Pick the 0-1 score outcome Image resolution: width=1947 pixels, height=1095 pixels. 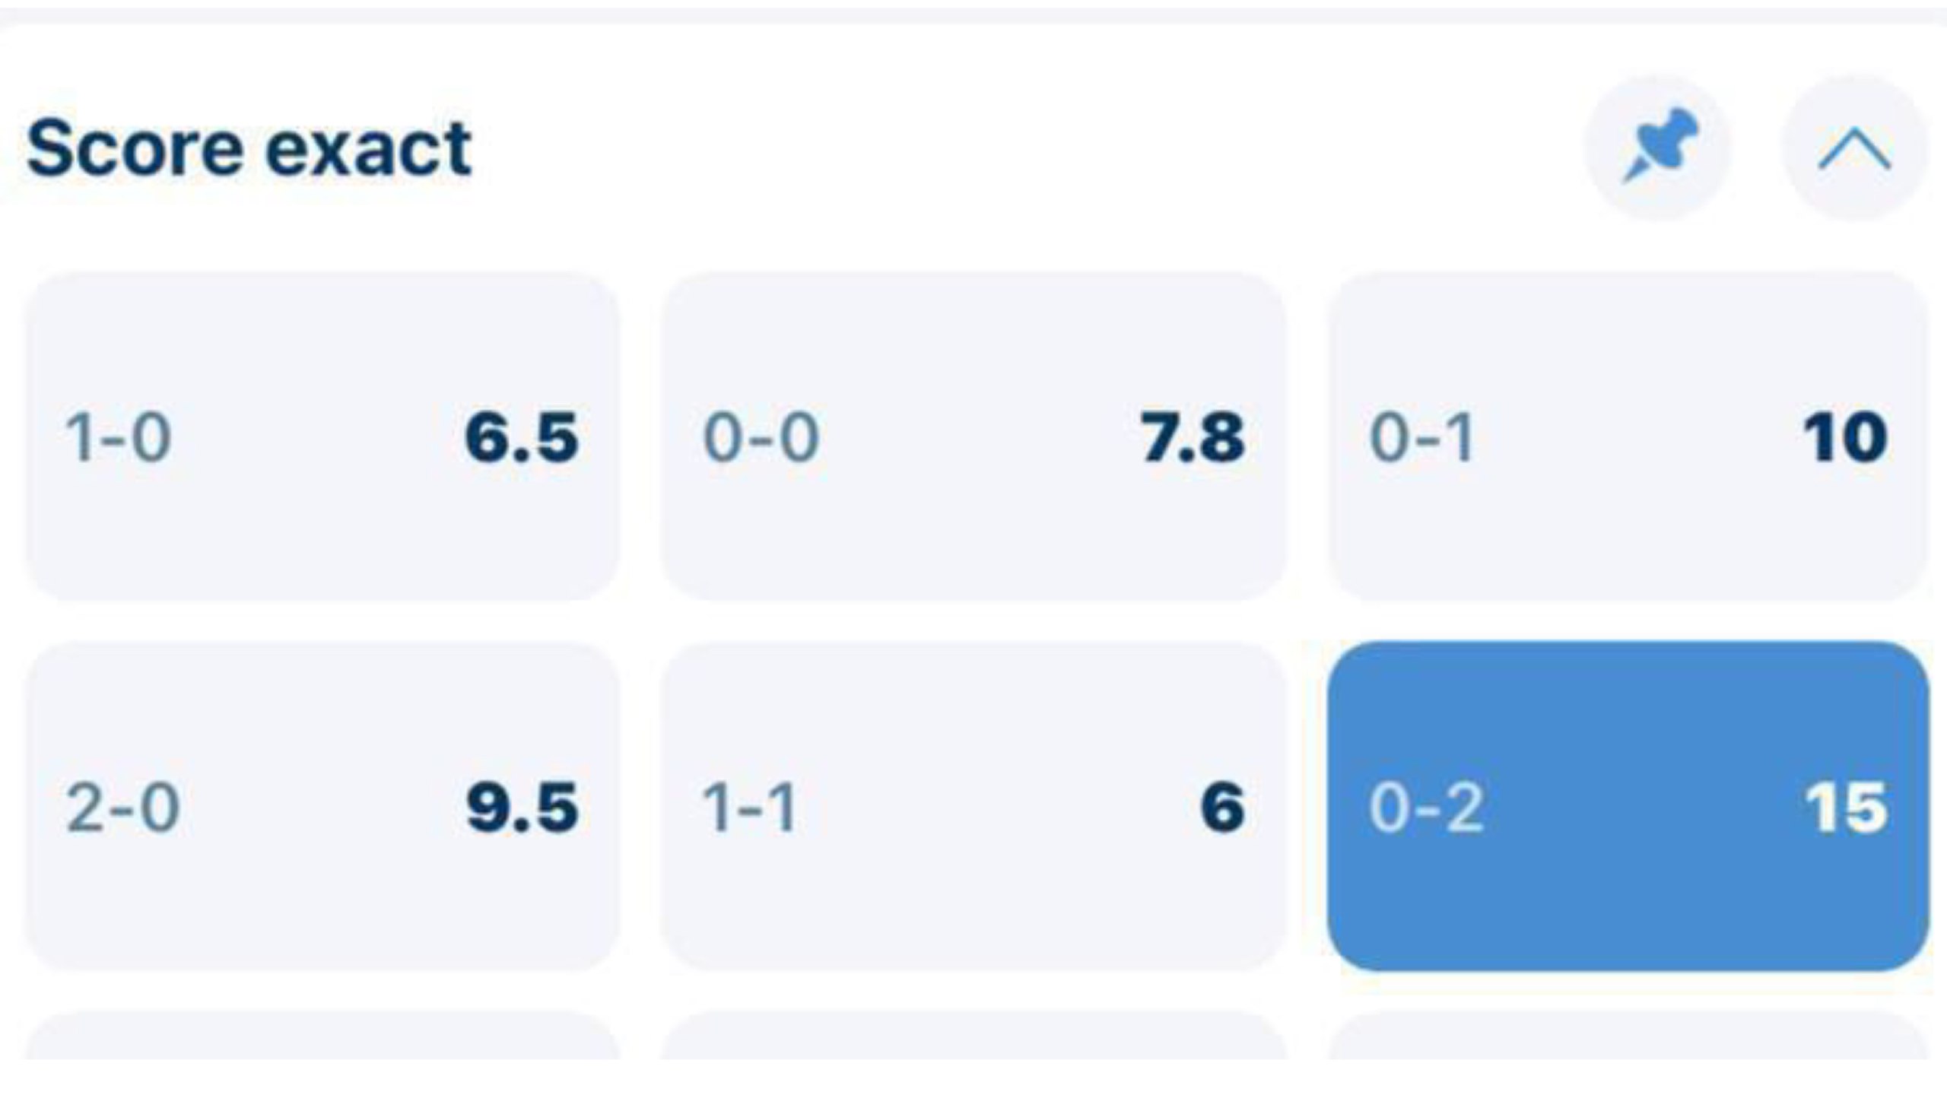(x=1628, y=437)
